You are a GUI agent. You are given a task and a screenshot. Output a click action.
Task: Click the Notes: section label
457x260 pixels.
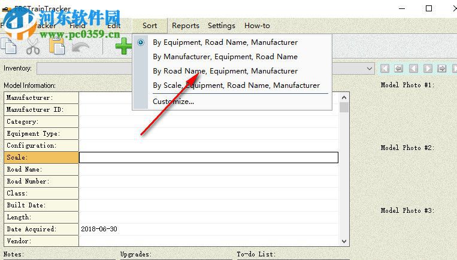click(x=14, y=254)
